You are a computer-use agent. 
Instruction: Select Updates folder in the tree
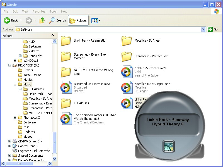[x=29, y=132]
